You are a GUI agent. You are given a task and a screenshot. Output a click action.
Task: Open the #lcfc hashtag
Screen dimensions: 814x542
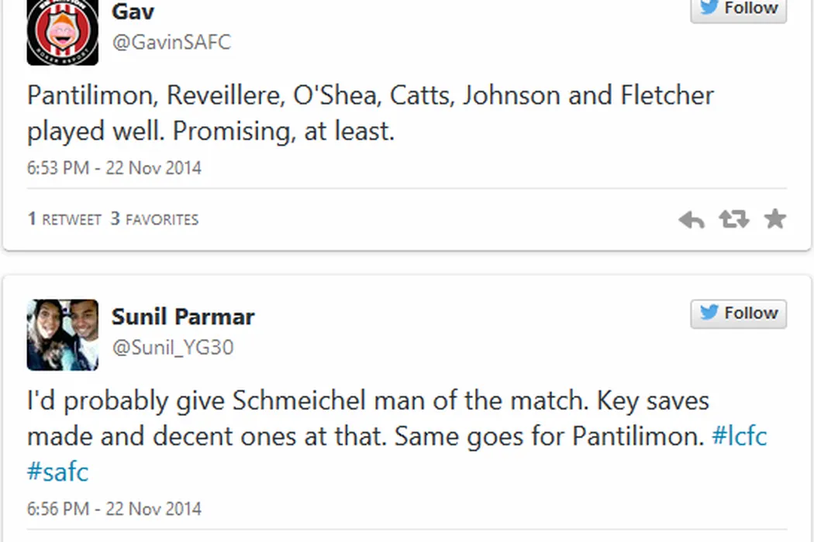(739, 436)
